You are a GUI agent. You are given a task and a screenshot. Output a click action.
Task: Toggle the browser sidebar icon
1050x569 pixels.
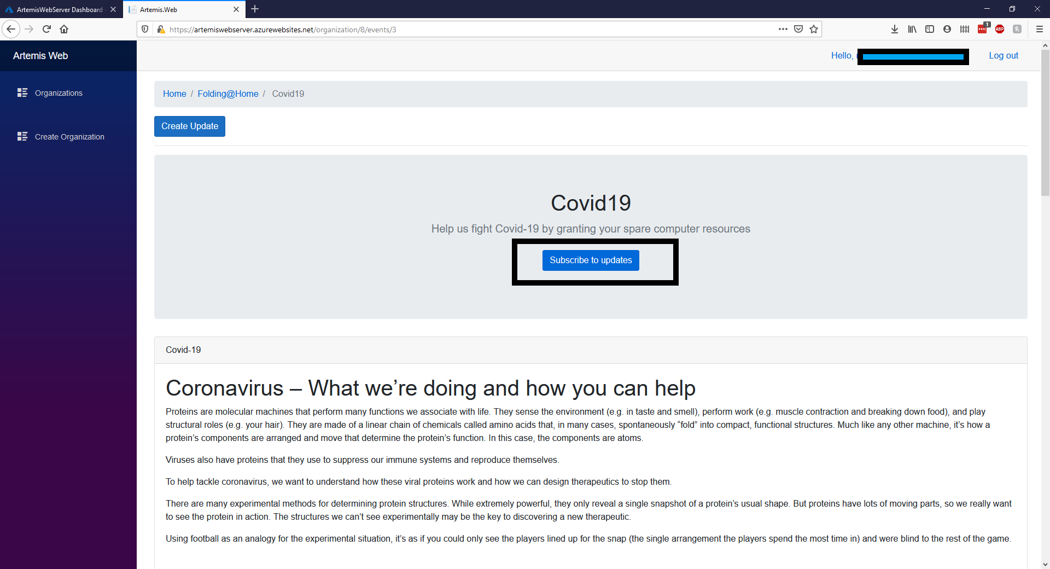930,29
